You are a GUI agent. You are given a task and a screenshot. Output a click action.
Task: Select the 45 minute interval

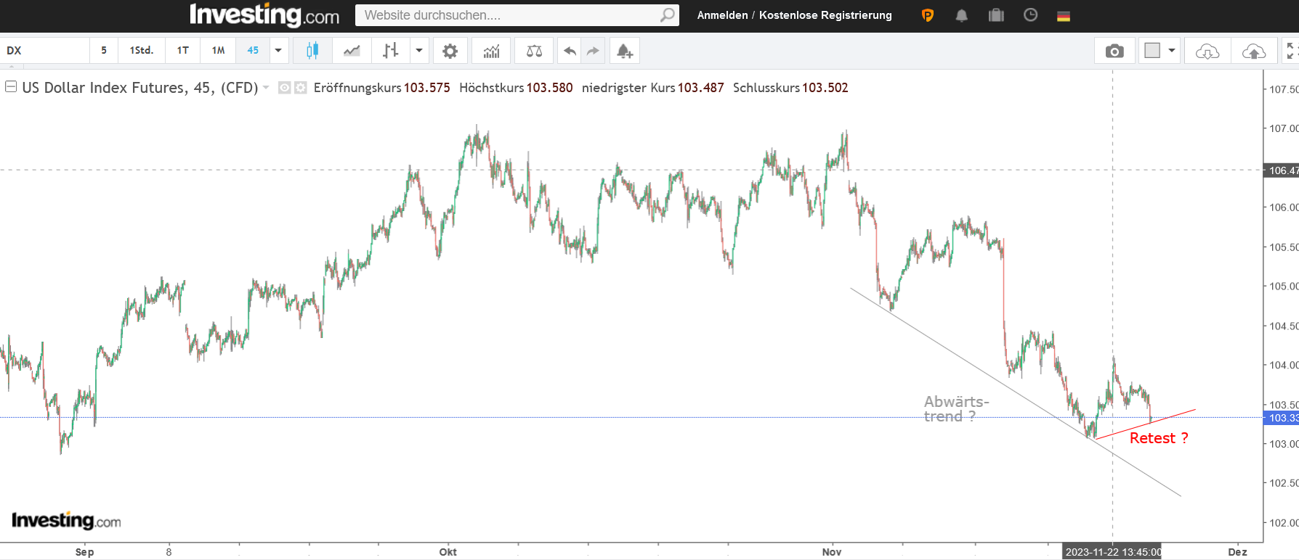tap(253, 51)
